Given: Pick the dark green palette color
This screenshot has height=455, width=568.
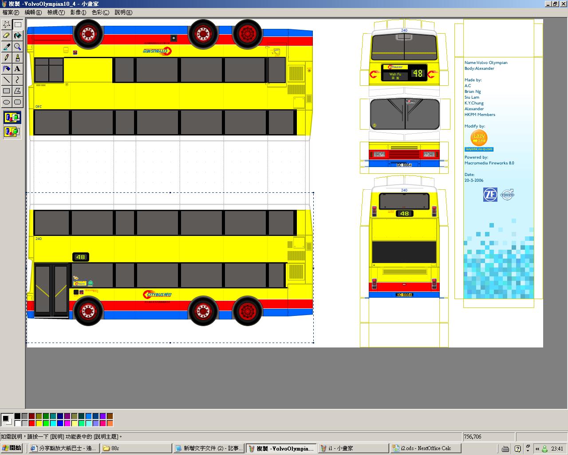Looking at the screenshot, I should (46, 416).
